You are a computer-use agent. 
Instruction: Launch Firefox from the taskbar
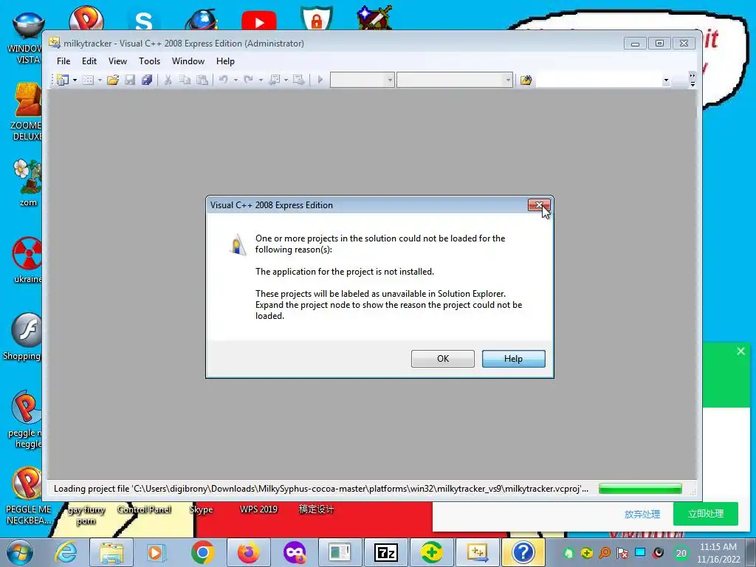(248, 552)
